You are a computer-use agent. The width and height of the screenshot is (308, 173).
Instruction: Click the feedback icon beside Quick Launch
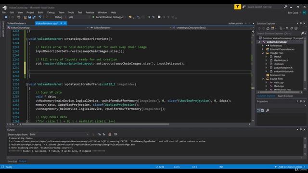click(x=244, y=7)
